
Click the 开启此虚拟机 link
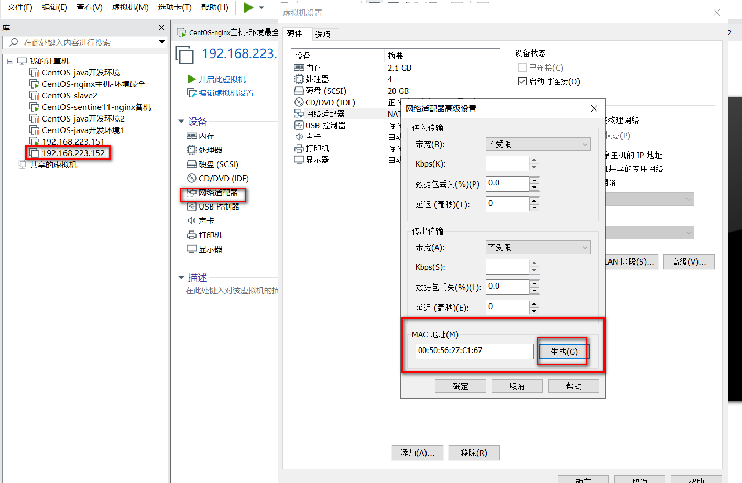[222, 79]
